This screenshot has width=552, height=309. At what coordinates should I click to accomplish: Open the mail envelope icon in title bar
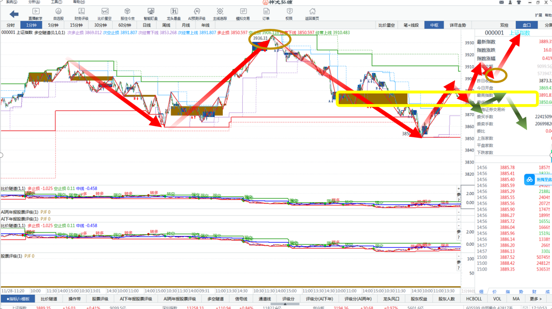pyautogui.click(x=501, y=2)
